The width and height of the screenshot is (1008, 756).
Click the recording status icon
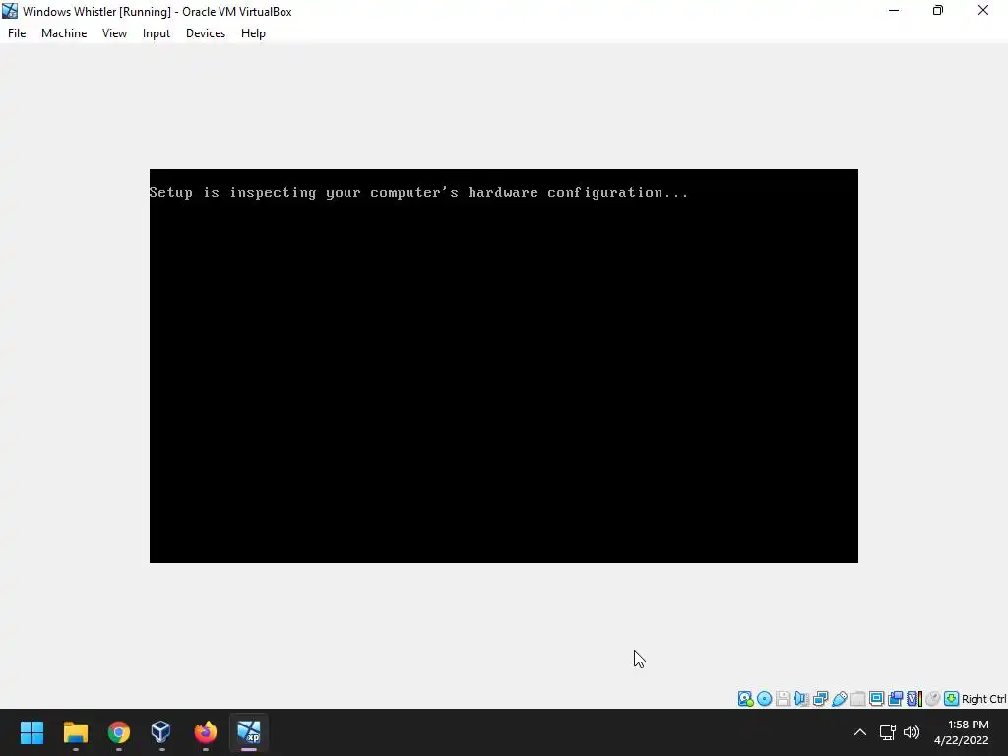click(895, 699)
